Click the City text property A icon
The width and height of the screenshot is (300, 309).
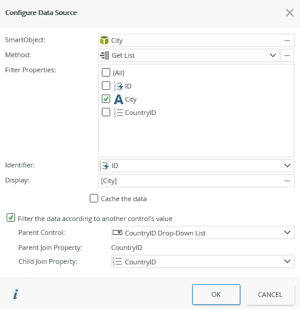pyautogui.click(x=119, y=99)
